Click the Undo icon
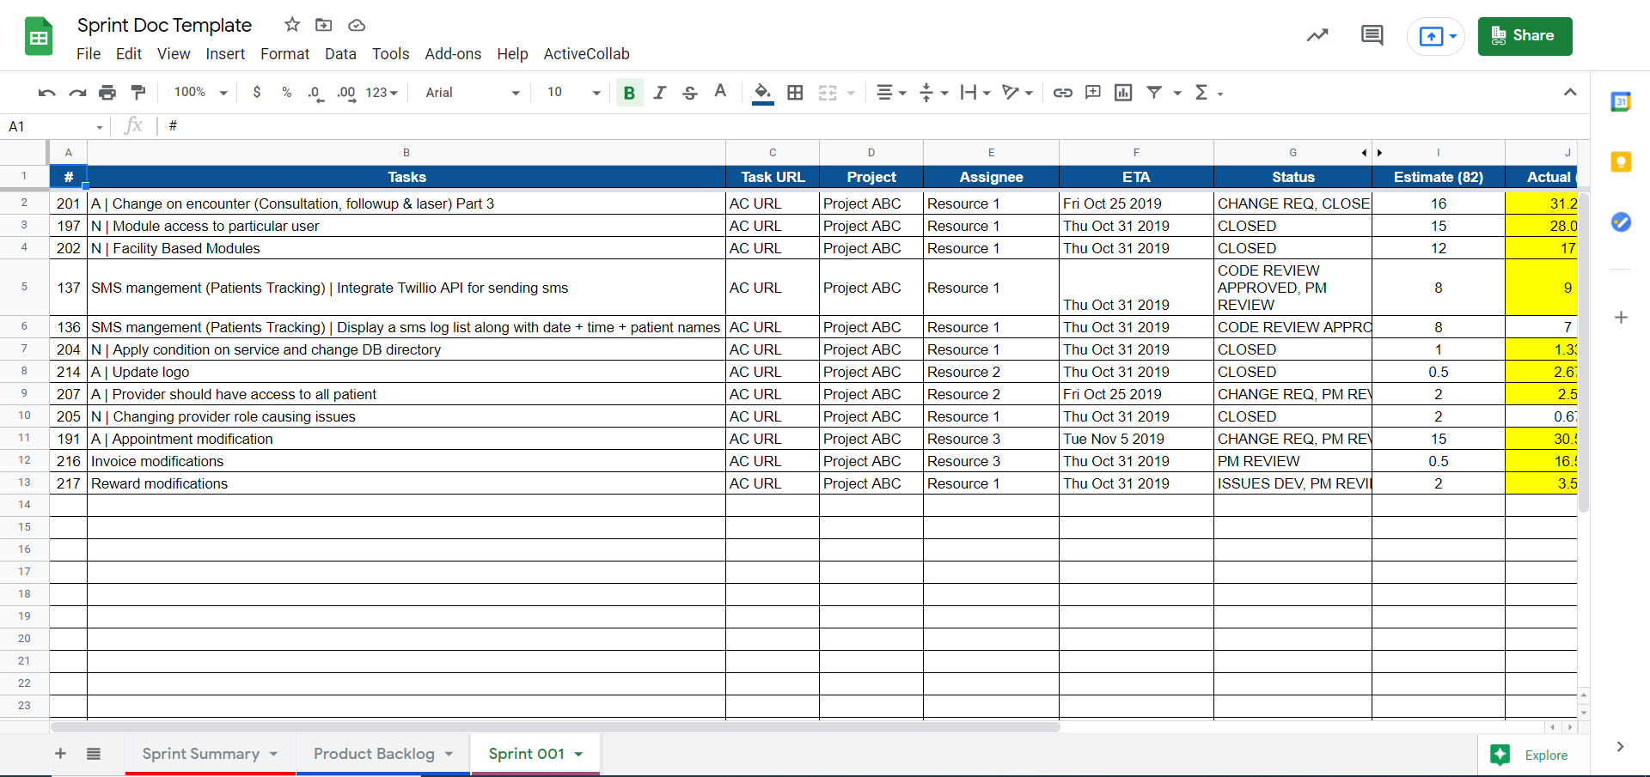This screenshot has width=1650, height=777. (46, 93)
